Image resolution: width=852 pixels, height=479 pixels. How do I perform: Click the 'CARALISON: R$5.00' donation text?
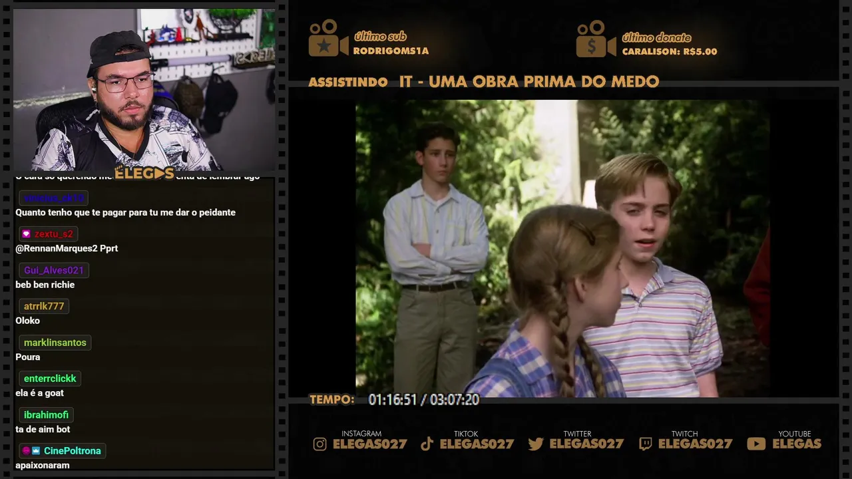pos(670,51)
